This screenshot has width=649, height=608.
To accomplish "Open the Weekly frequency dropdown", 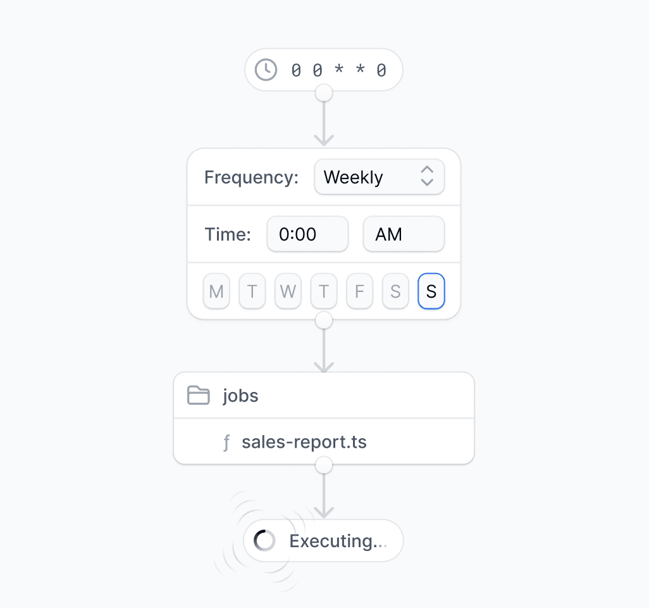I will [x=380, y=177].
